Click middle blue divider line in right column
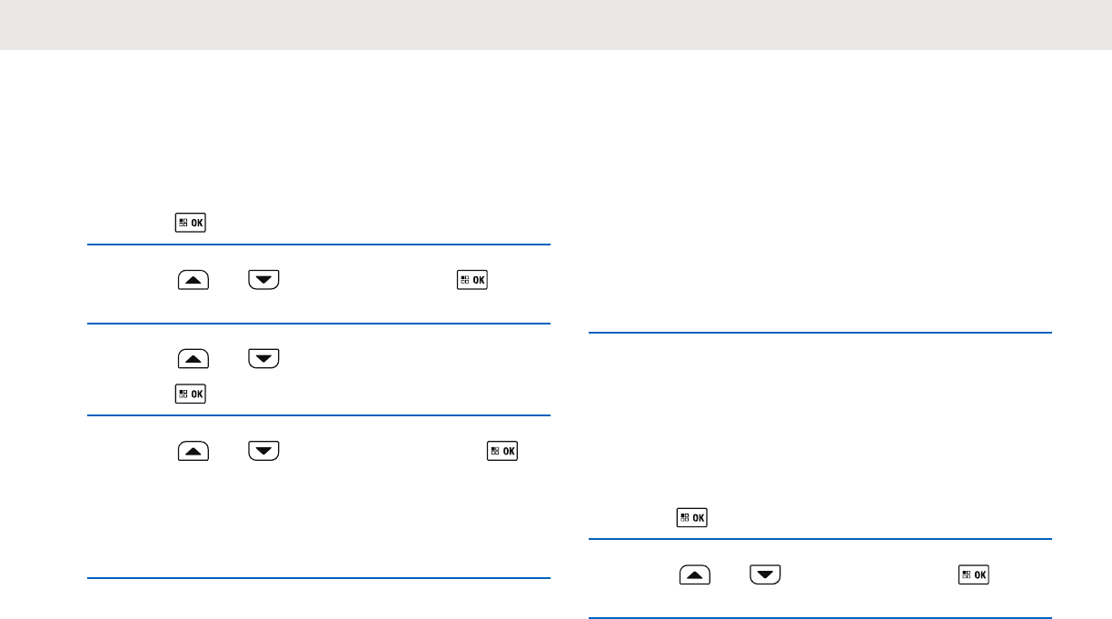This screenshot has height=619, width=1112. [x=820, y=539]
